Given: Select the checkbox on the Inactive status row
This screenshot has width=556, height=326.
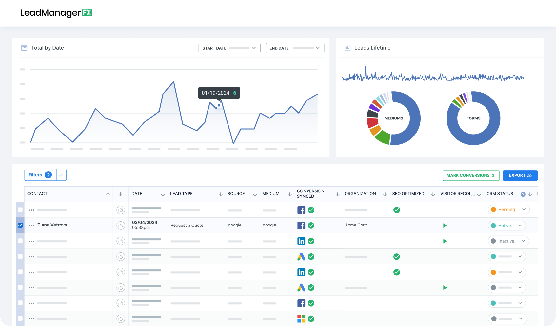Looking at the screenshot, I should pyautogui.click(x=20, y=241).
